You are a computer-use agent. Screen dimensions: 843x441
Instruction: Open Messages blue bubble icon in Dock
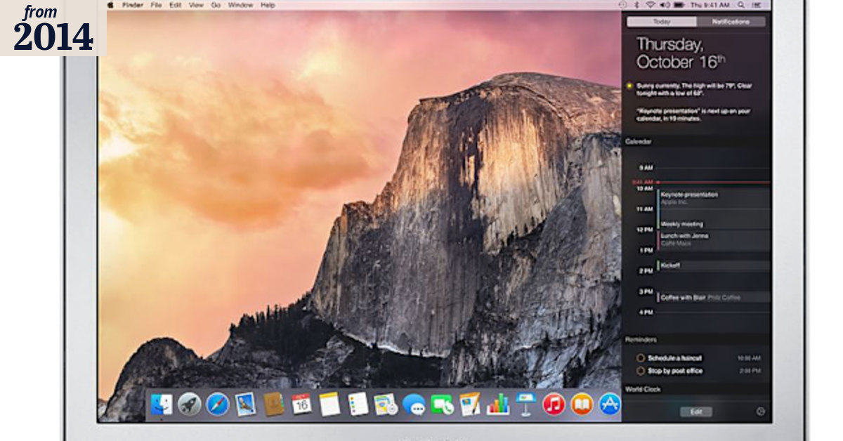[414, 404]
